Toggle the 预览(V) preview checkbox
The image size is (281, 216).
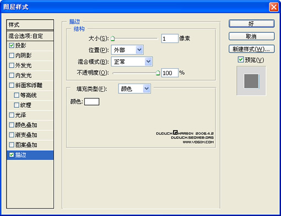pyautogui.click(x=241, y=59)
